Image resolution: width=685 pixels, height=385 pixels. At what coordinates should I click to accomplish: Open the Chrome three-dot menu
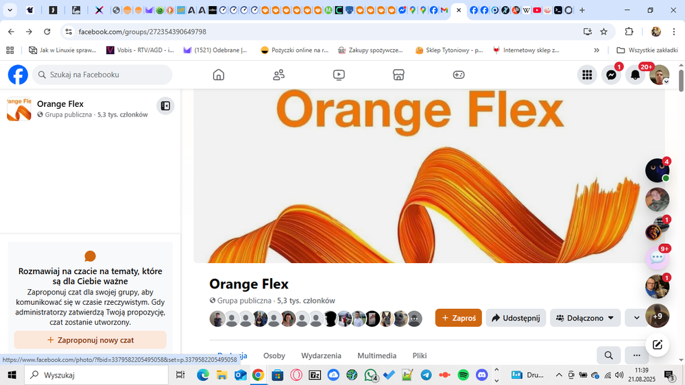(x=674, y=32)
